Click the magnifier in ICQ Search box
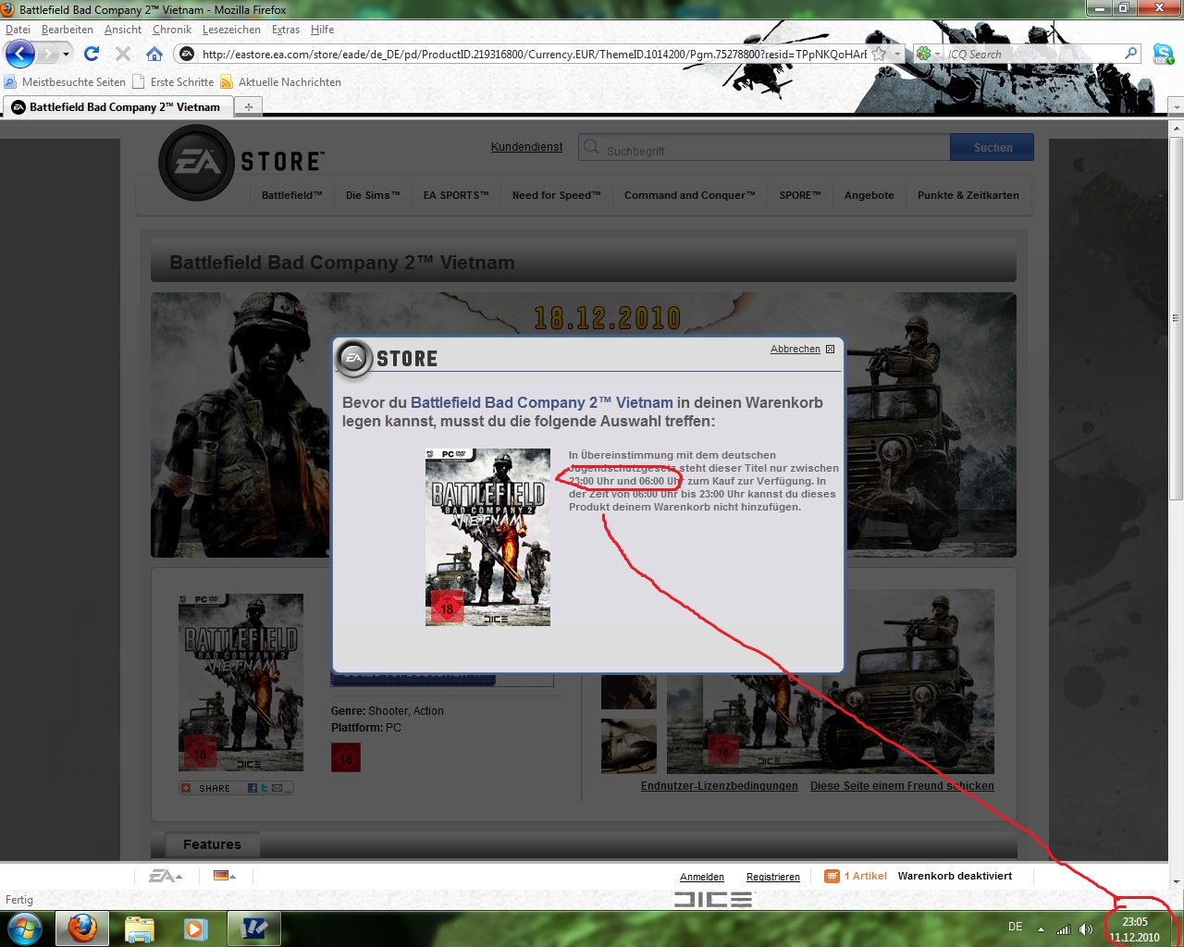 (1130, 54)
